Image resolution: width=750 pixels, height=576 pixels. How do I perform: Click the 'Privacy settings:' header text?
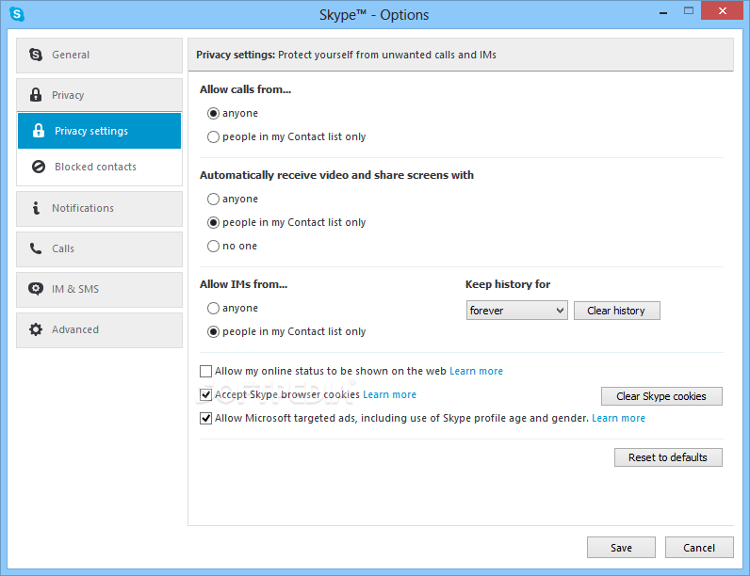coord(236,55)
